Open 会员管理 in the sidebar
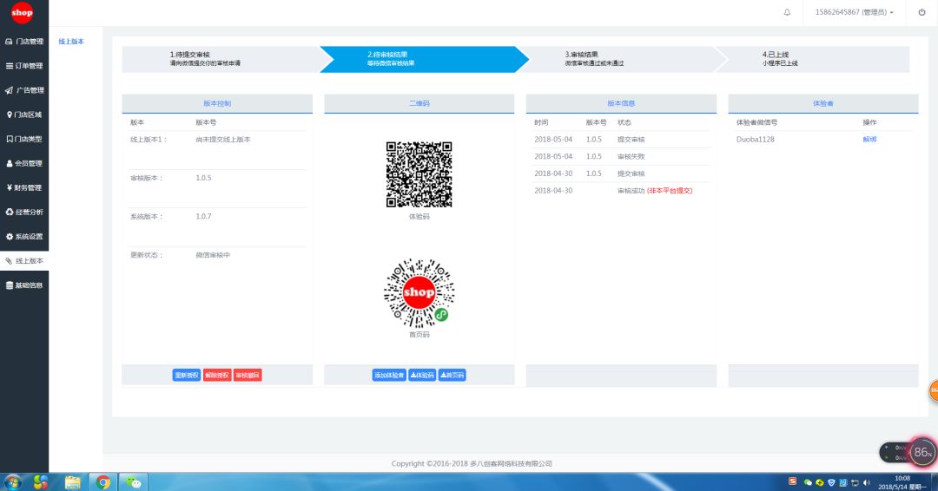The height and width of the screenshot is (491, 938). tap(24, 163)
